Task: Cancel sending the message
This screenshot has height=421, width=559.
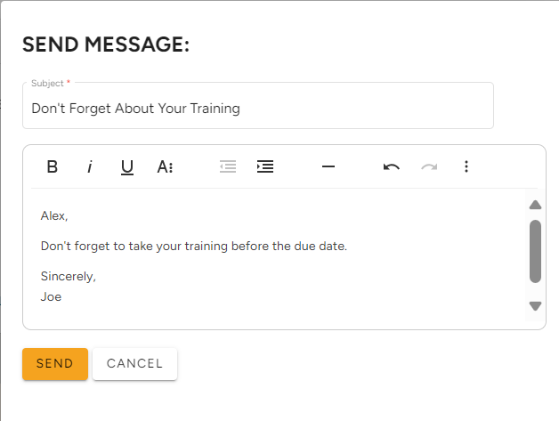Action: click(x=134, y=364)
